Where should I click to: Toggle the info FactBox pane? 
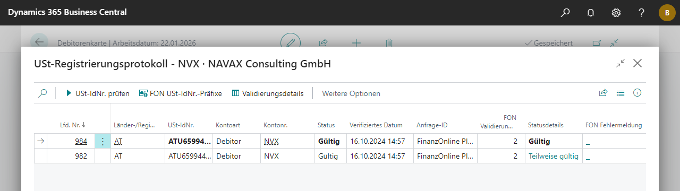[637, 93]
